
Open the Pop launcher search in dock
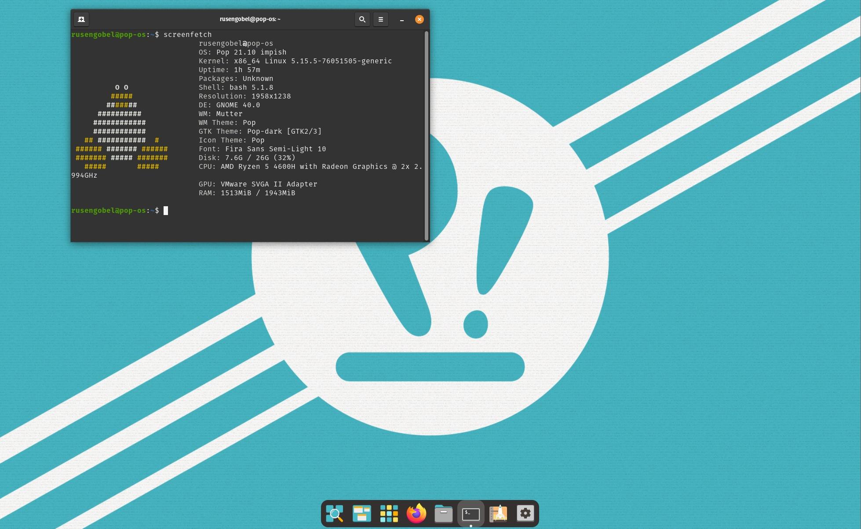tap(335, 513)
